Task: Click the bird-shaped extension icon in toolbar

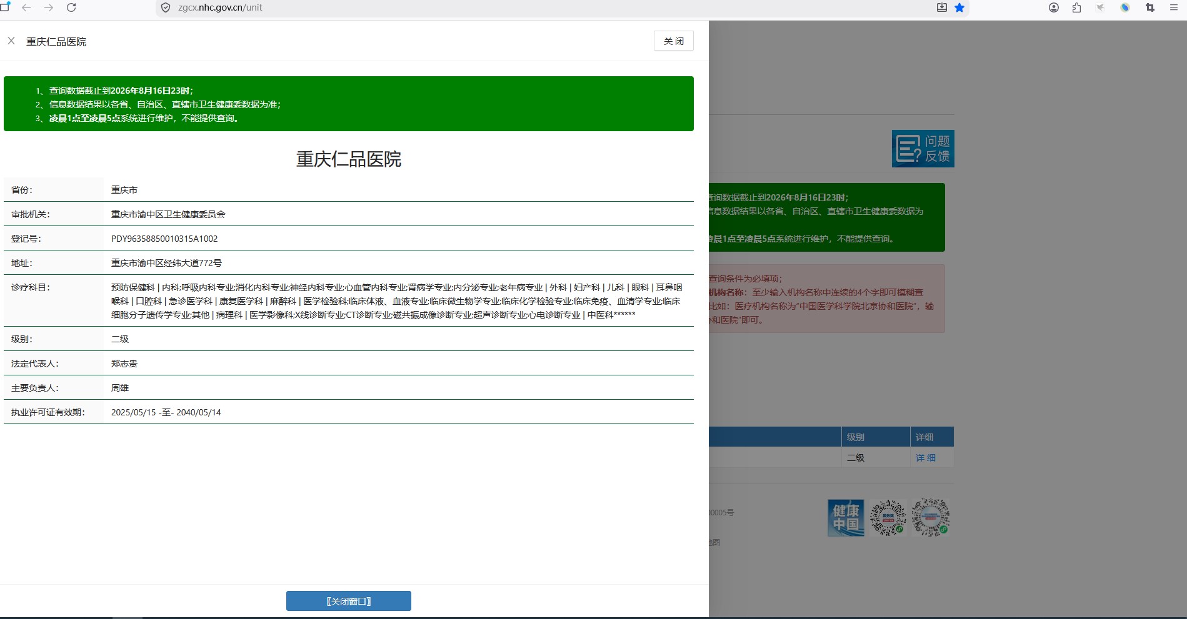Action: tap(1101, 7)
